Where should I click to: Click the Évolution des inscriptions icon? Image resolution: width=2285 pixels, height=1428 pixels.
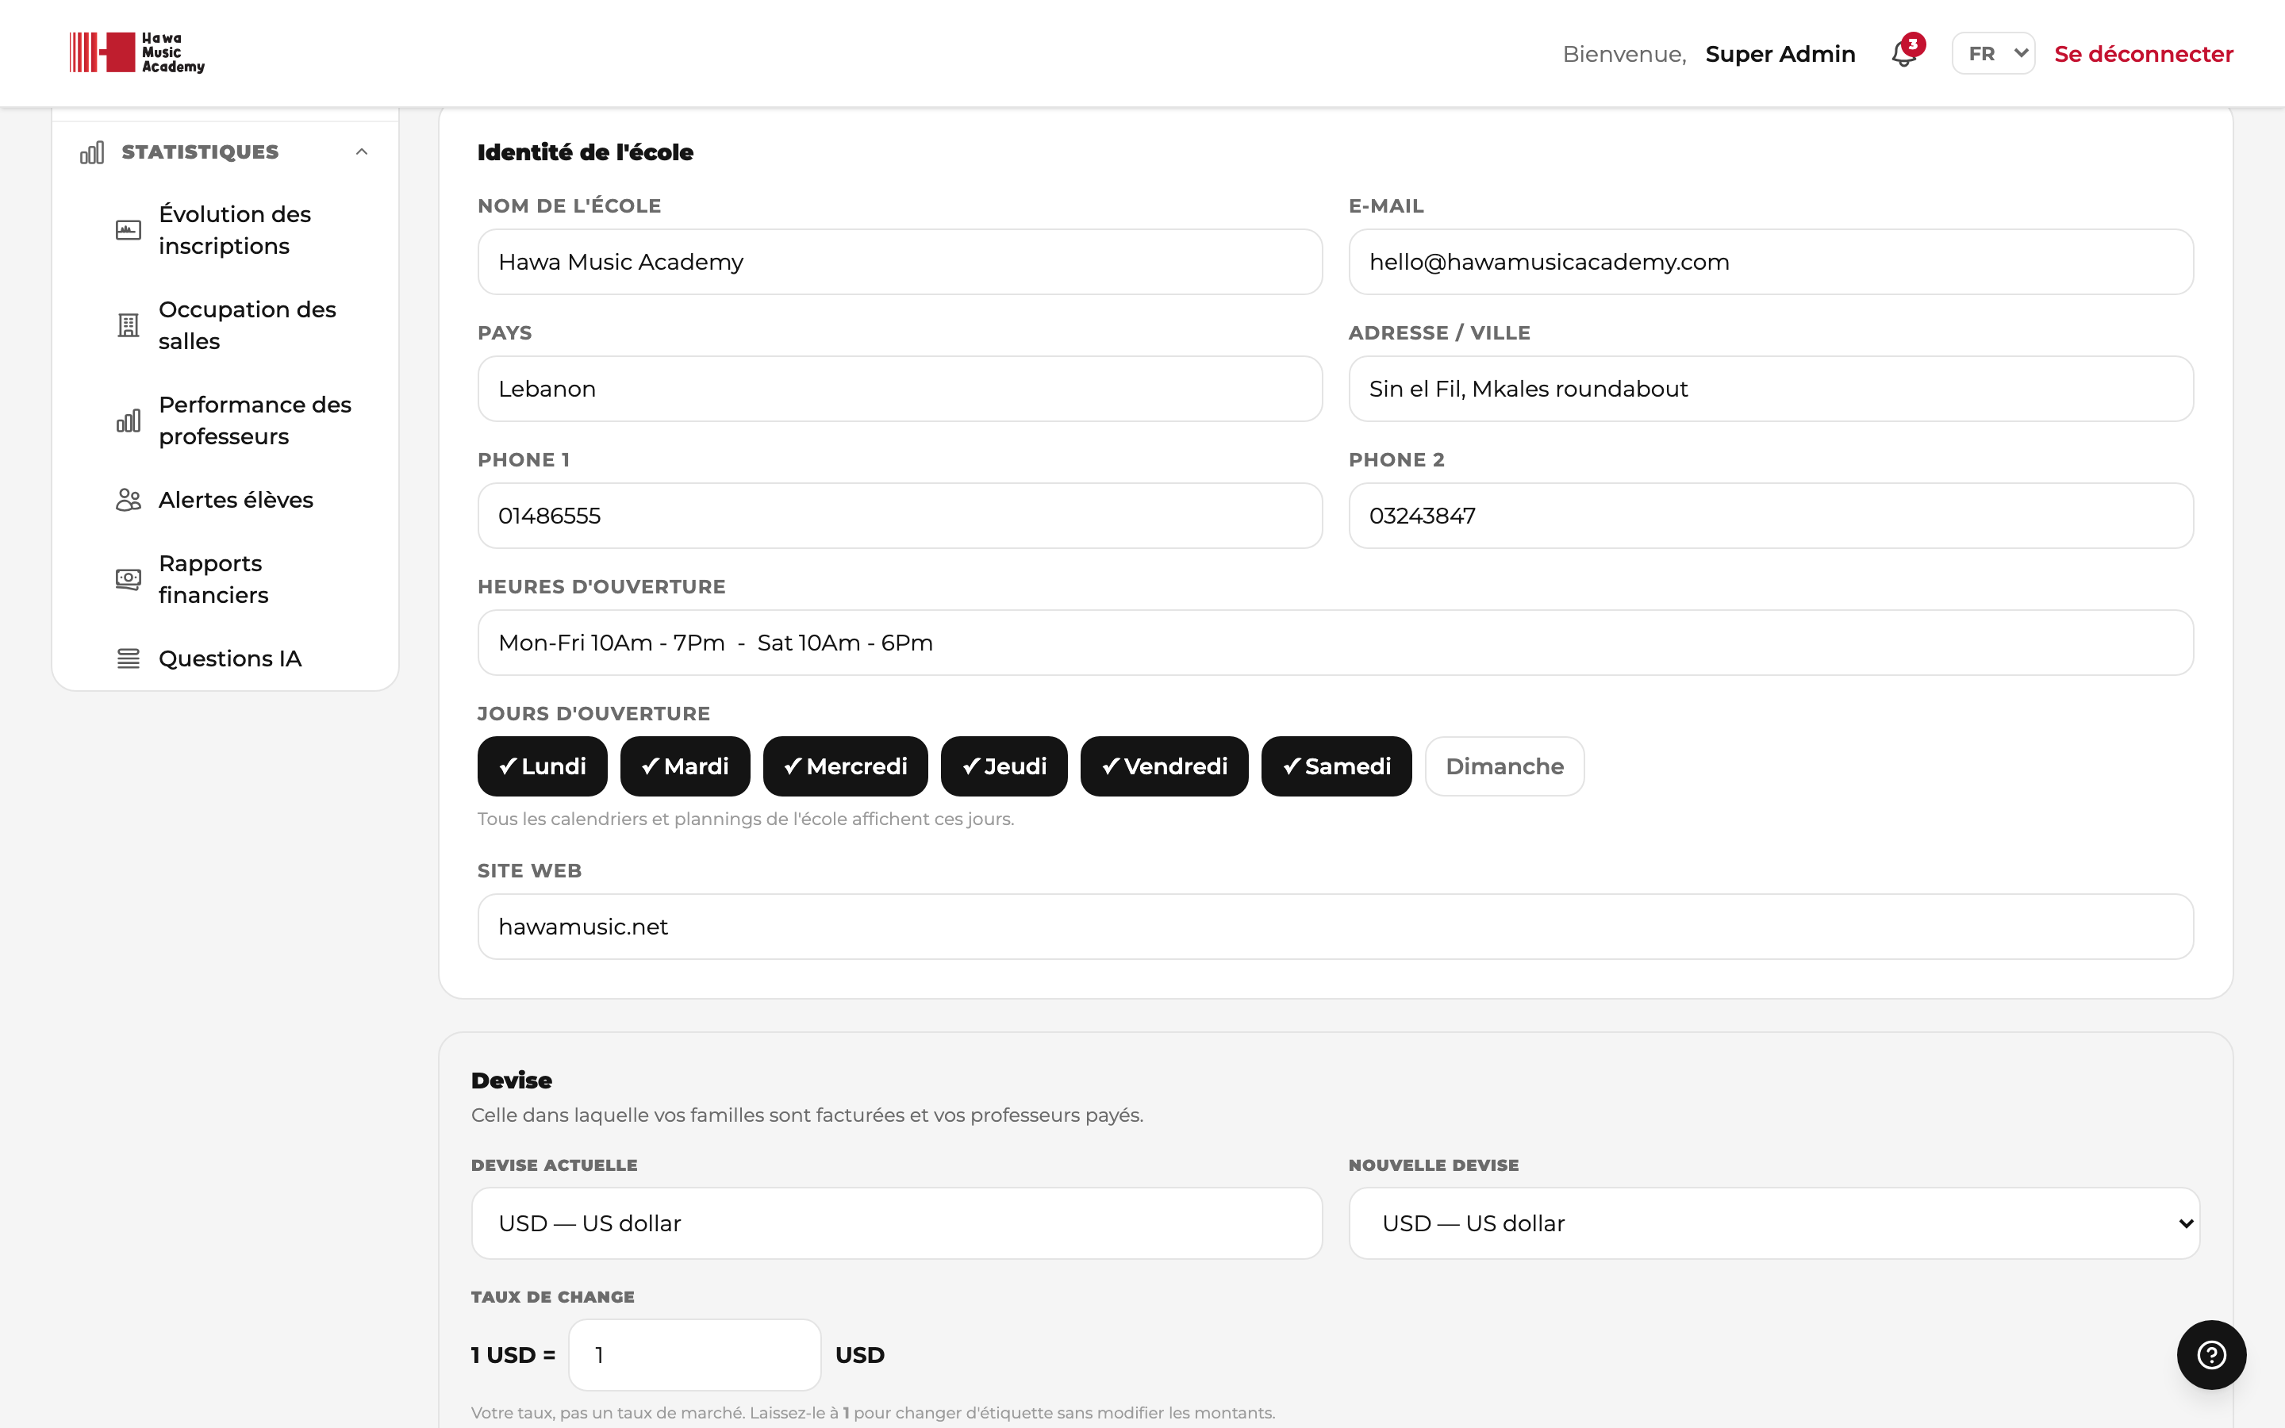pos(129,229)
